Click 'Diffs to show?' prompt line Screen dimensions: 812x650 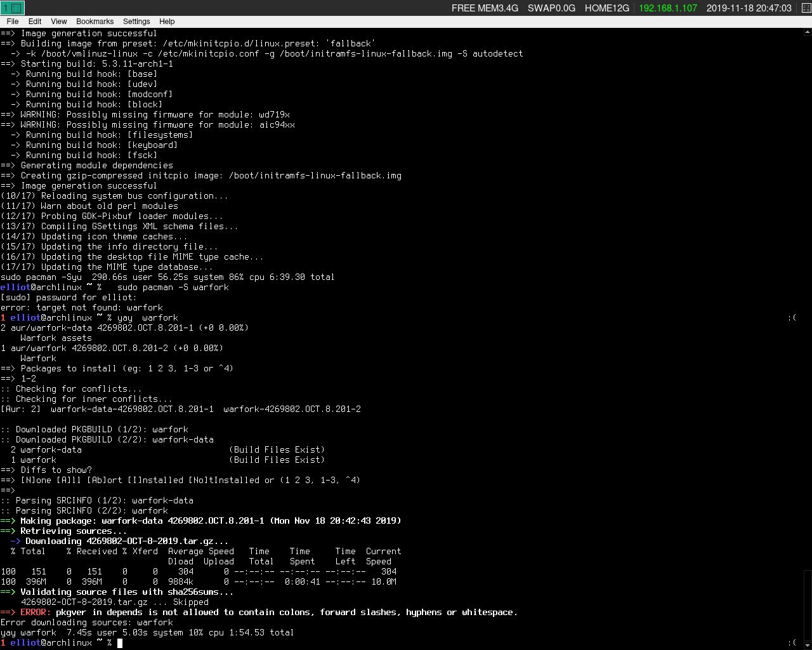[46, 470]
